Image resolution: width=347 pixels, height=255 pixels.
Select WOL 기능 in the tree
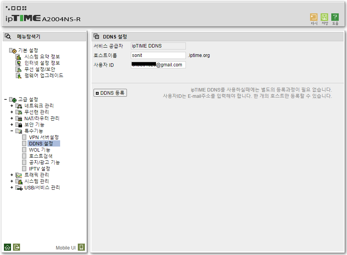tap(40, 150)
